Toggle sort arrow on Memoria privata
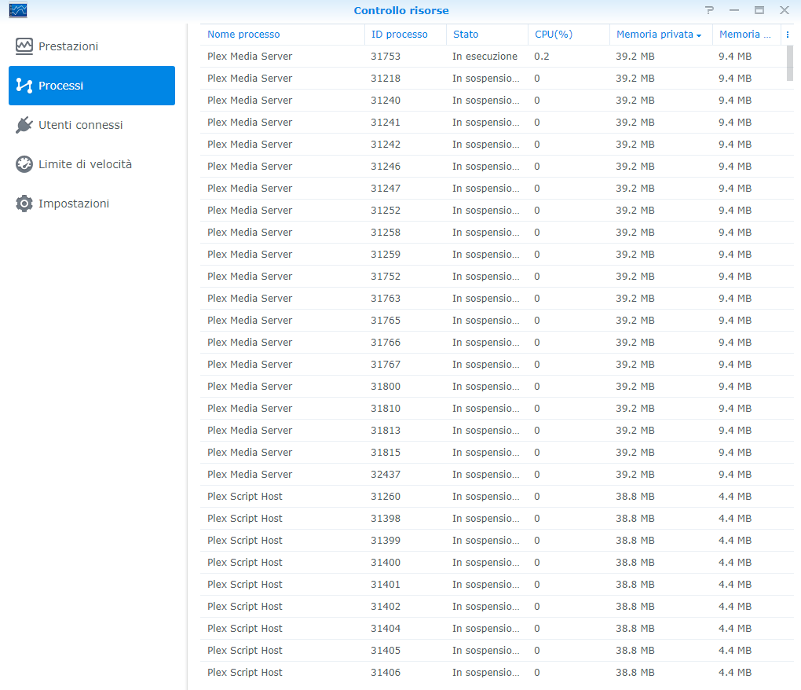 pos(699,35)
